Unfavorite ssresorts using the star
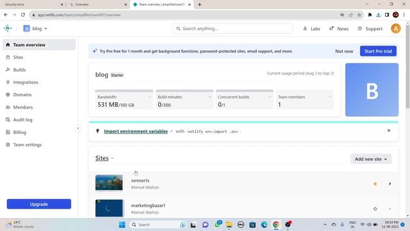 pyautogui.click(x=375, y=184)
